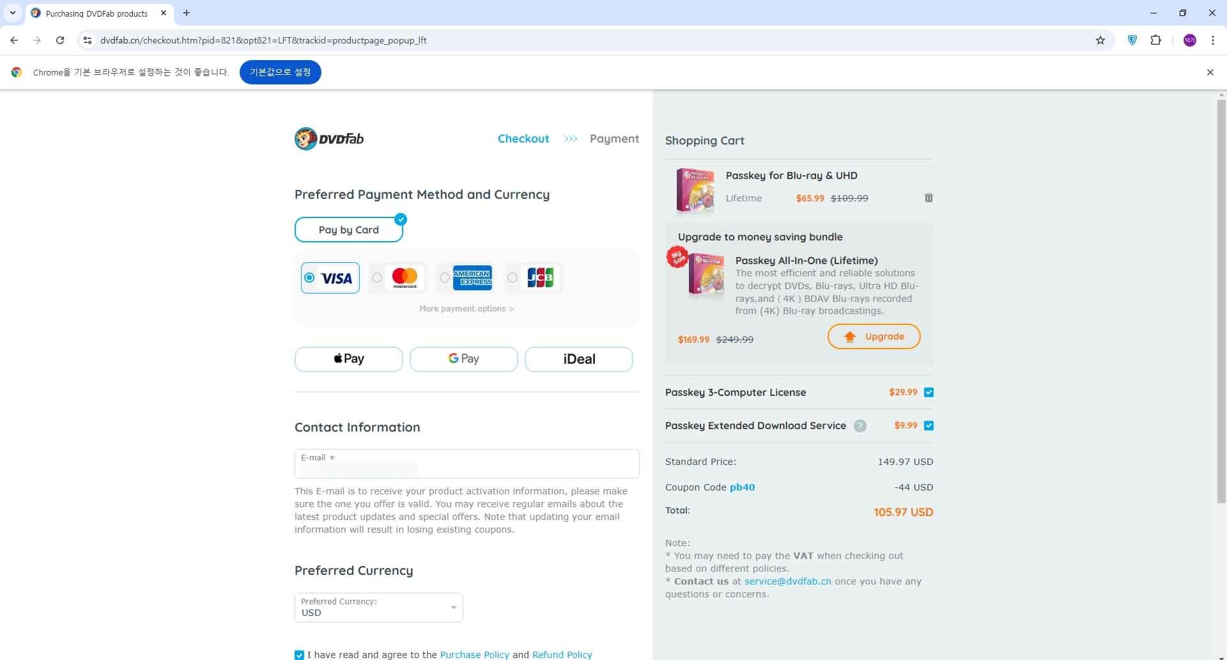Dismiss the Chrome default browser banner
Screen dimensions: 1227x660
[x=1210, y=72]
